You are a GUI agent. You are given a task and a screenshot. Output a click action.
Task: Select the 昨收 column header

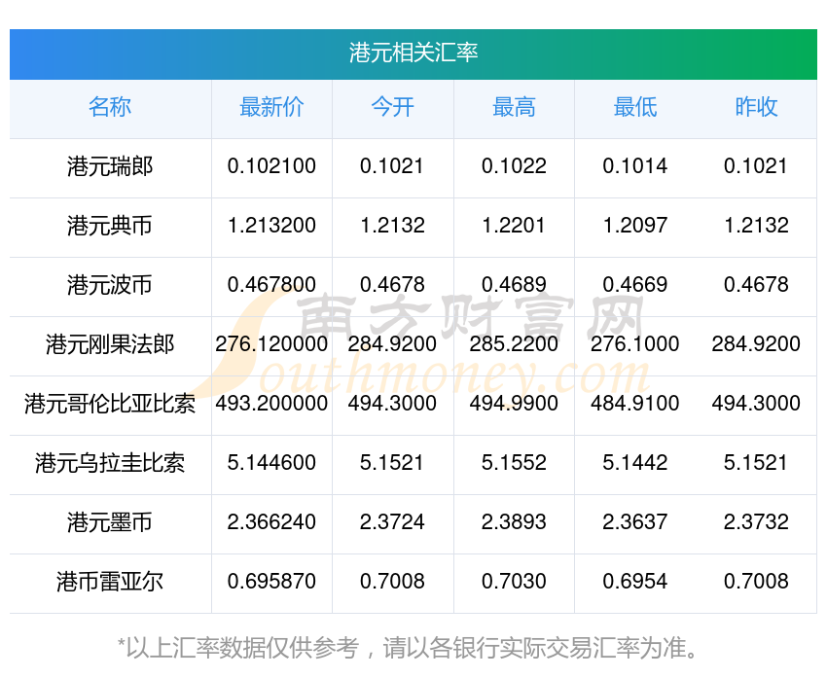point(756,108)
